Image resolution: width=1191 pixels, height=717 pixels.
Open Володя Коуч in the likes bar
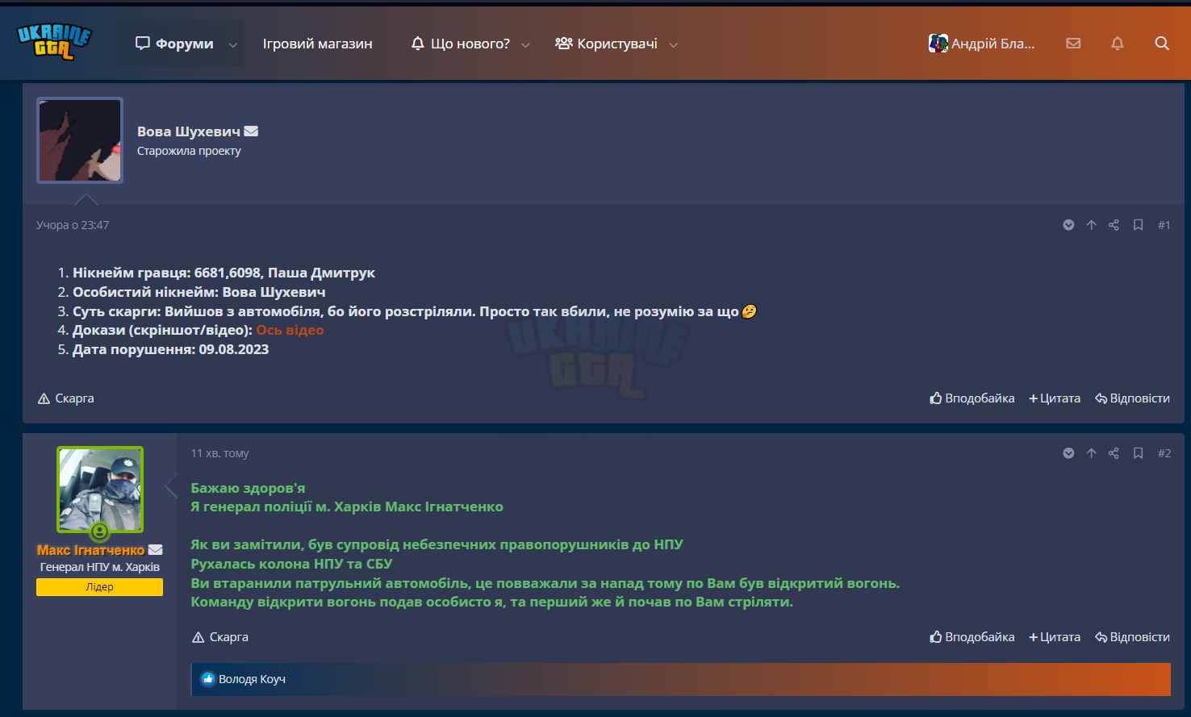point(252,679)
